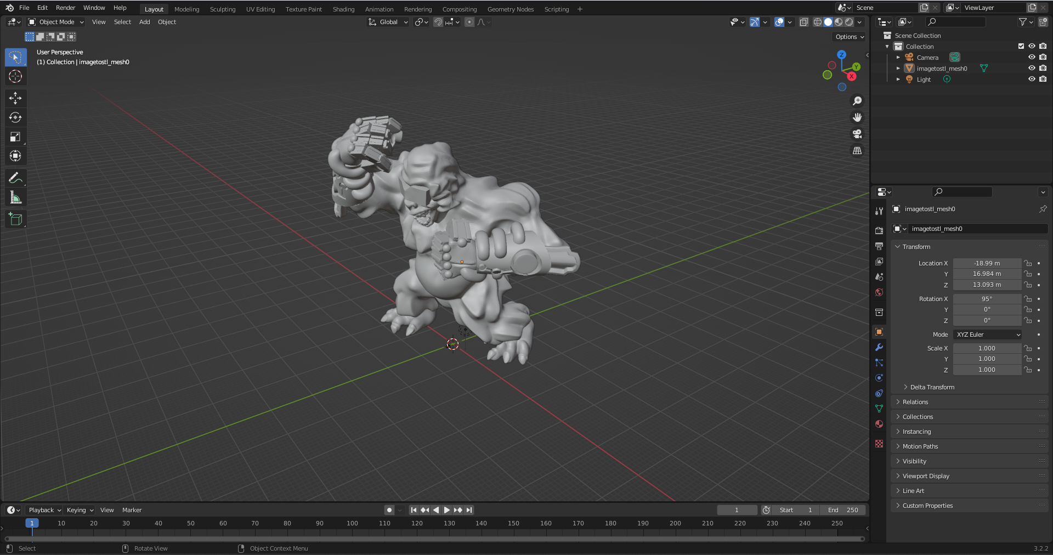
Task: Select the Annotate tool
Action: (x=15, y=177)
